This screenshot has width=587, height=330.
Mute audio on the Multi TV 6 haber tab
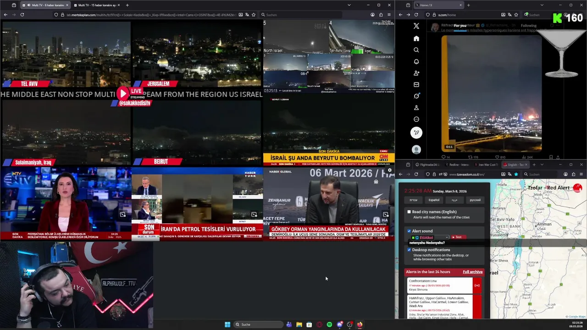29,5
